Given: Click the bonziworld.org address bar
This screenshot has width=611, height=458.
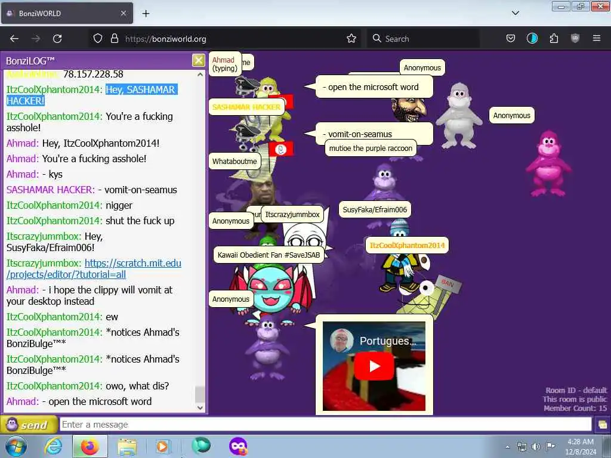Looking at the screenshot, I should (224, 39).
